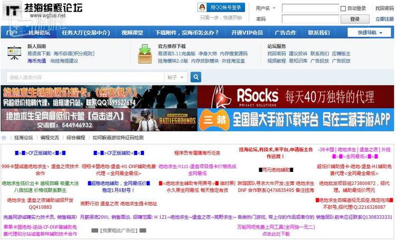Screen dimensions: 396x241
Task: Click the presentation board icon beside 新人指南
Action: pos(14,53)
